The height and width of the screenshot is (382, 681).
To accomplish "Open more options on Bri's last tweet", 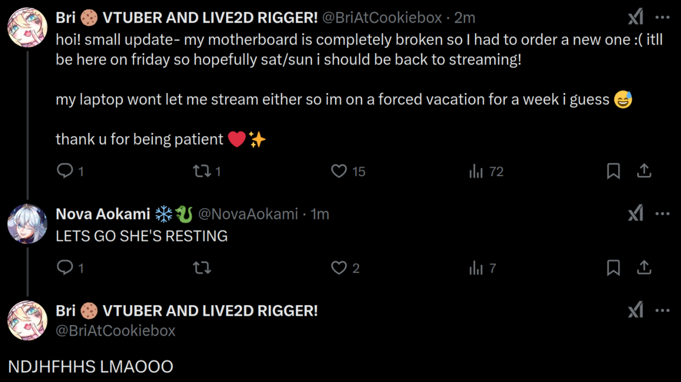I will click(x=662, y=311).
